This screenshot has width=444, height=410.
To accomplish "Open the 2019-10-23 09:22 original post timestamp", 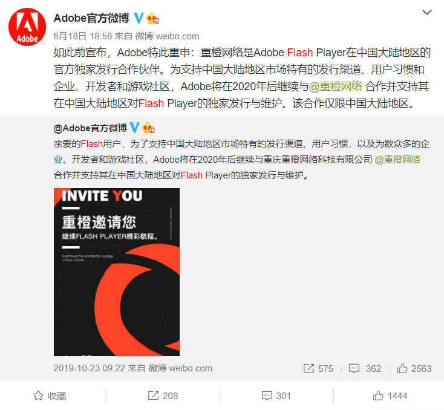I will (x=89, y=368).
